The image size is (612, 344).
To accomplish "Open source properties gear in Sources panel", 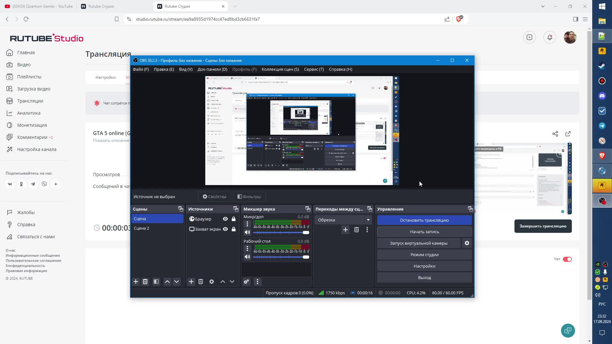I will tap(211, 282).
